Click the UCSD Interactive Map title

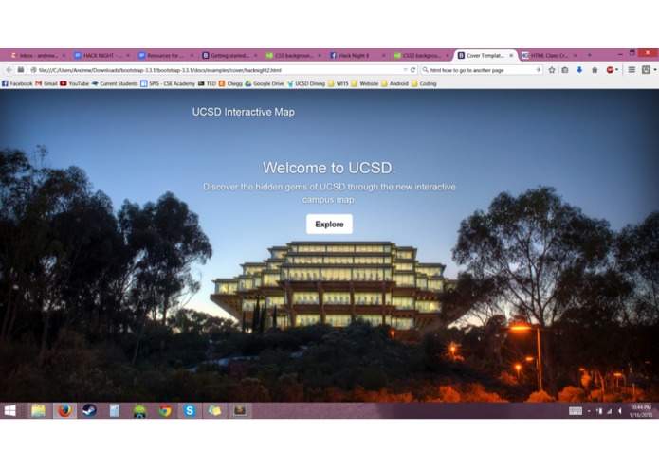tap(244, 112)
